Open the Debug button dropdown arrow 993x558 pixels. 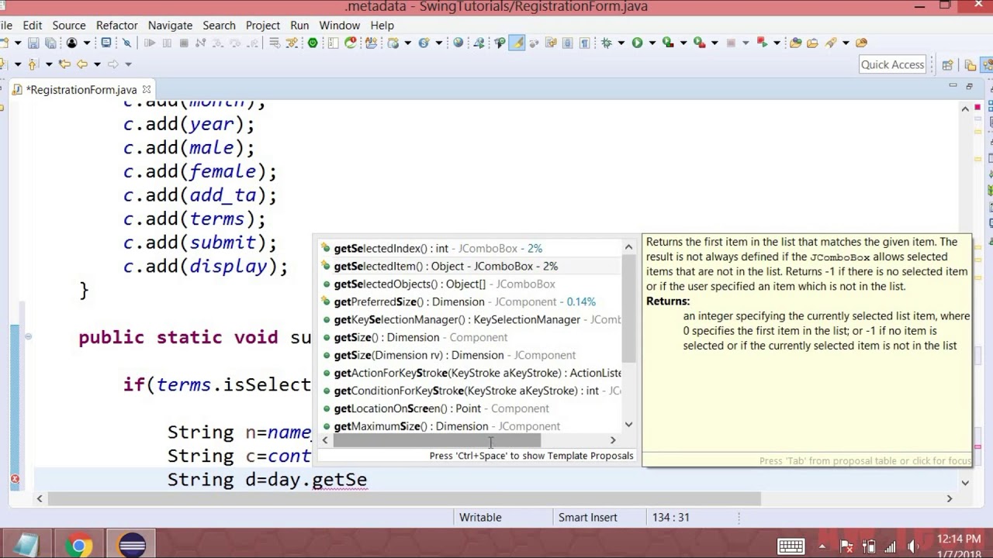(x=621, y=43)
